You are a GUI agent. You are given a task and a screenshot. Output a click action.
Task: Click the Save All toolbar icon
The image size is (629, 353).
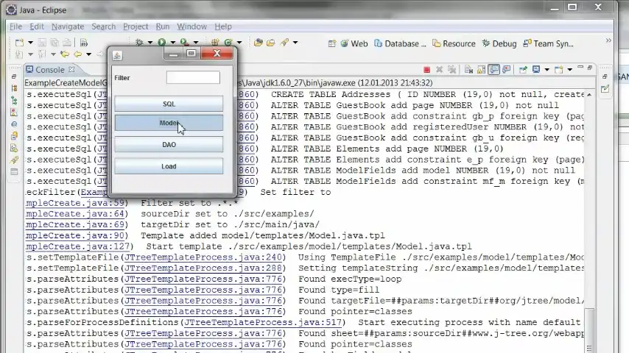tap(55, 43)
